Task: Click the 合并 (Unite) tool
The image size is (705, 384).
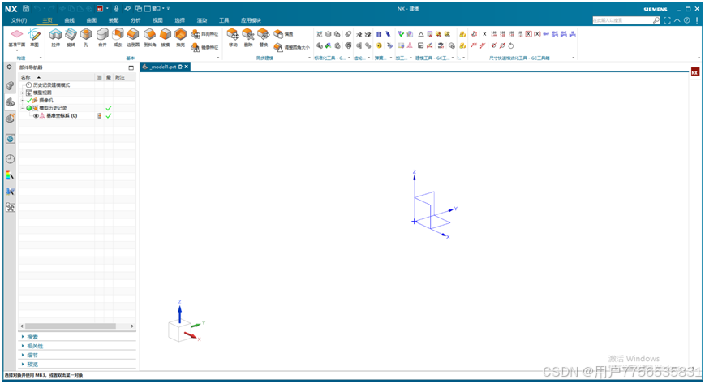Action: point(102,38)
